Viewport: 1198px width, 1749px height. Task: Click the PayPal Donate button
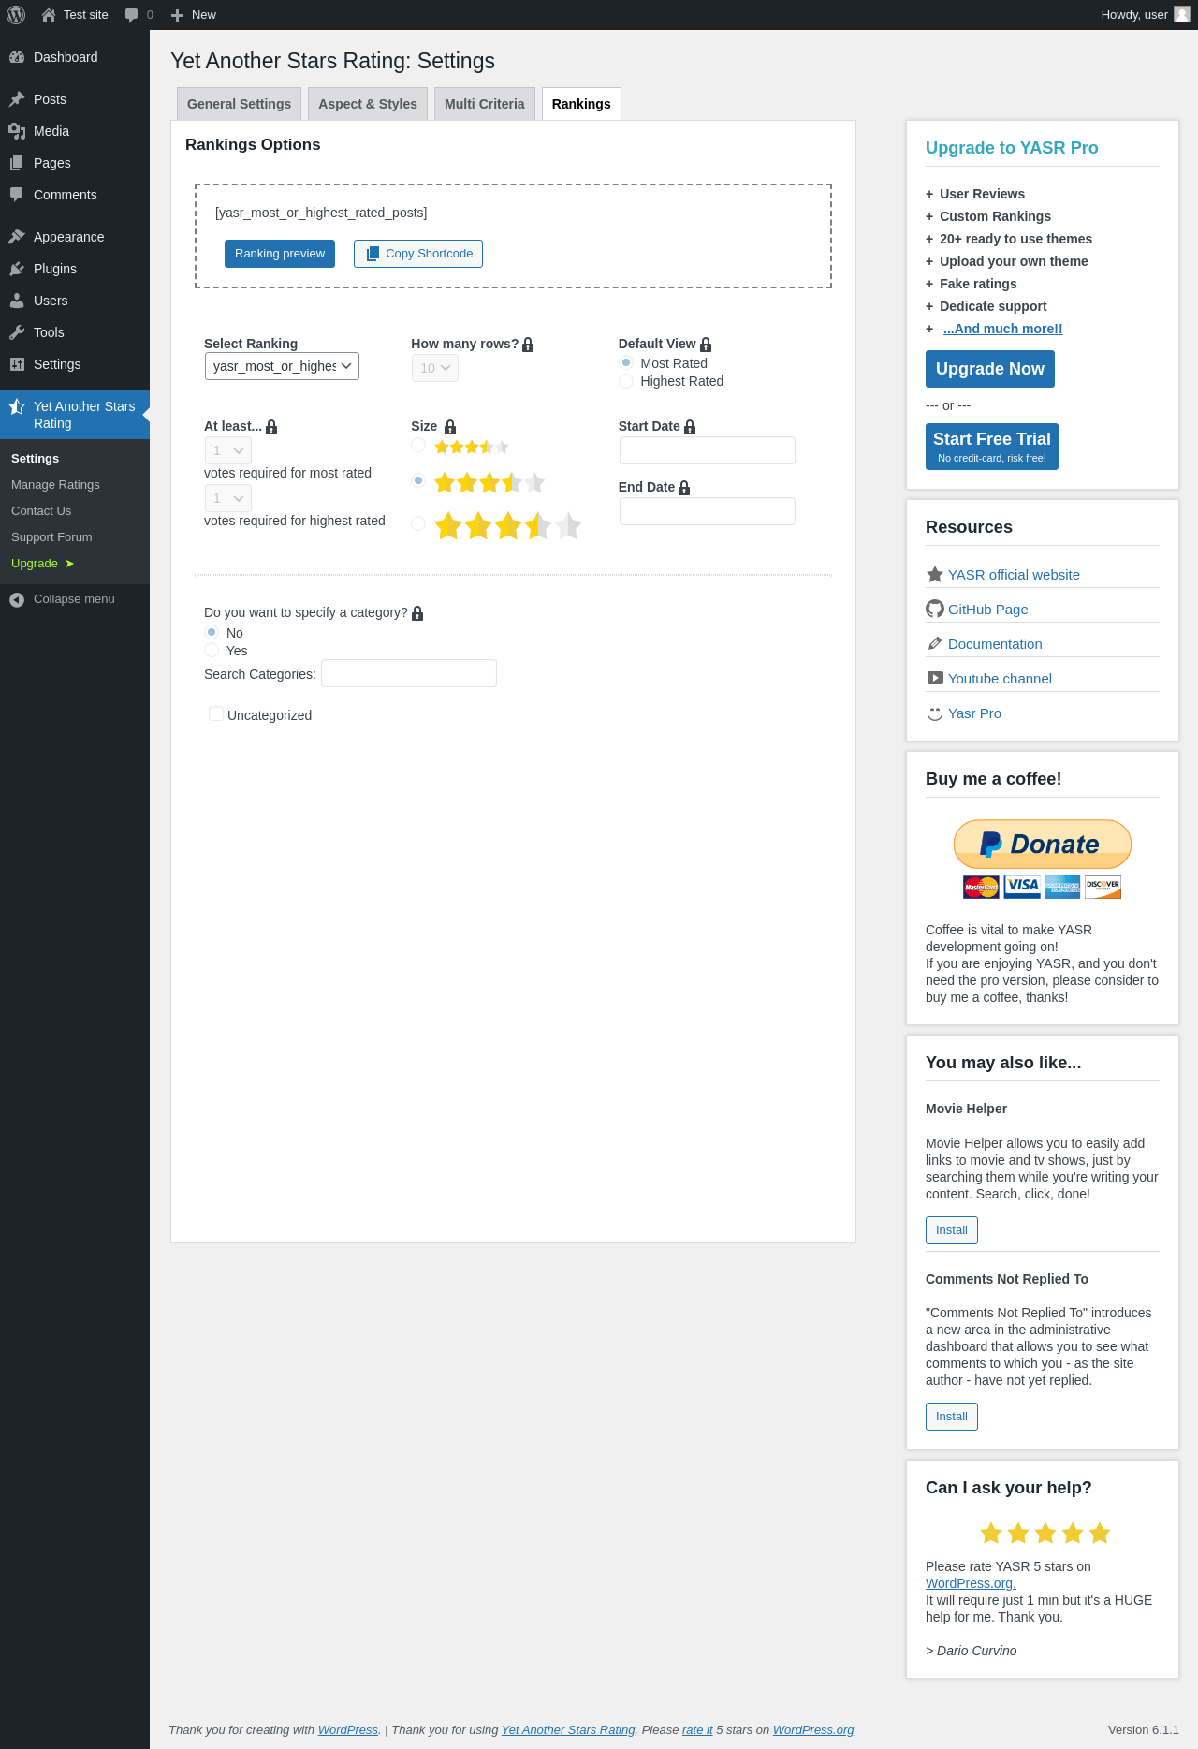(1043, 844)
